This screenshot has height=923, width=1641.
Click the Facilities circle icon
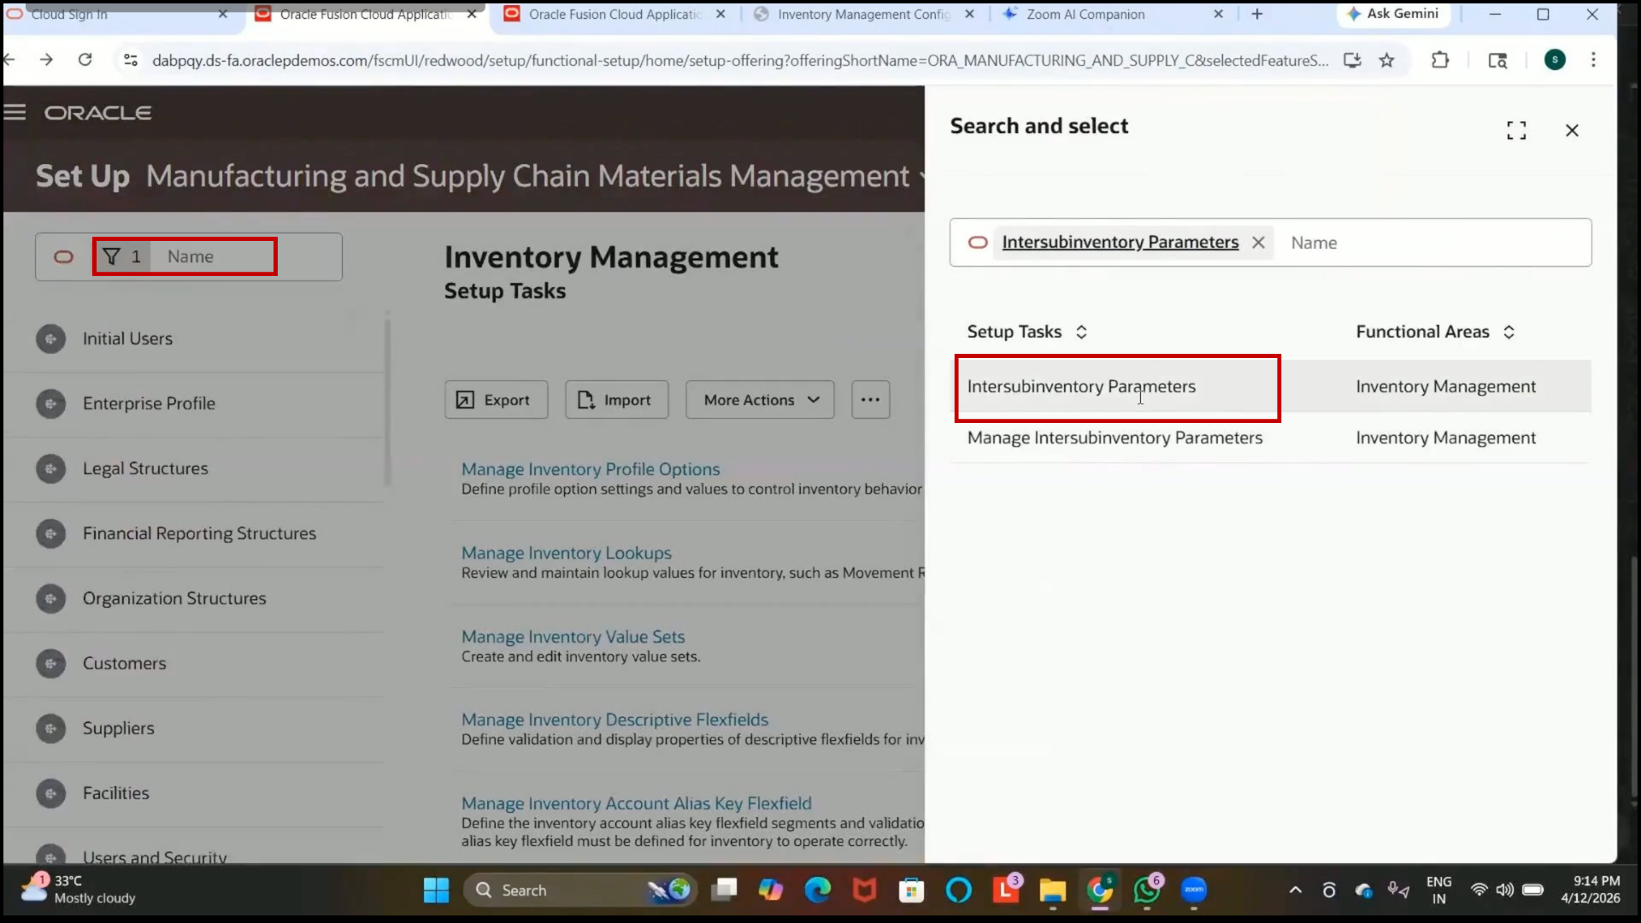pos(50,793)
